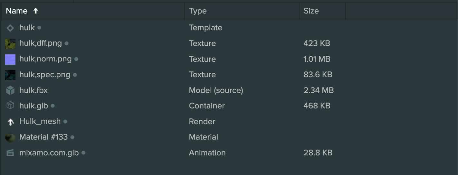Click the hulk.fbx model cube icon

(10, 90)
